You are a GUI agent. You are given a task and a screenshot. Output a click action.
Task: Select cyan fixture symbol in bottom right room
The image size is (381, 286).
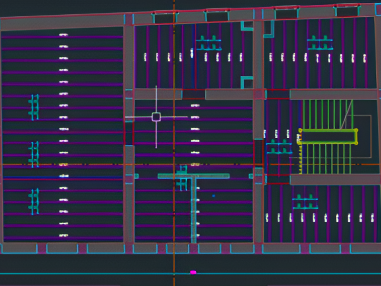pyautogui.click(x=305, y=202)
